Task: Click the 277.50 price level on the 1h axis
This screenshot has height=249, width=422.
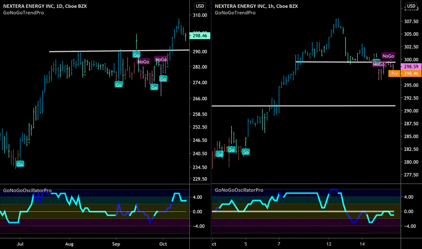Action: click(x=411, y=175)
